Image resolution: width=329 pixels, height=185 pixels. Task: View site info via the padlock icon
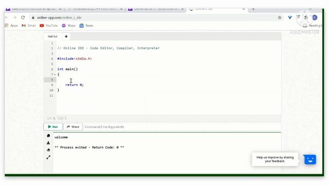(33, 17)
